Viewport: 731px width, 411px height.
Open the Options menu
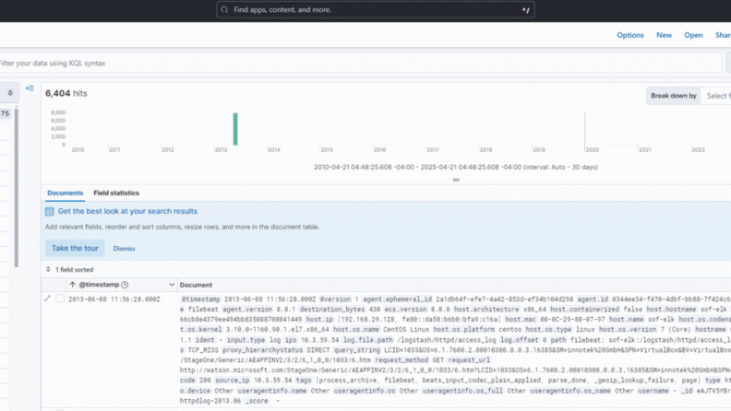point(629,35)
